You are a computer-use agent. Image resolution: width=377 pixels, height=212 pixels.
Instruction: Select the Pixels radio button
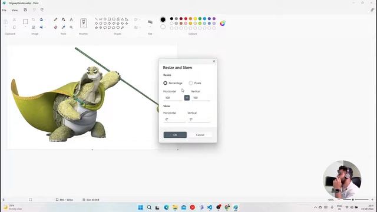191,83
